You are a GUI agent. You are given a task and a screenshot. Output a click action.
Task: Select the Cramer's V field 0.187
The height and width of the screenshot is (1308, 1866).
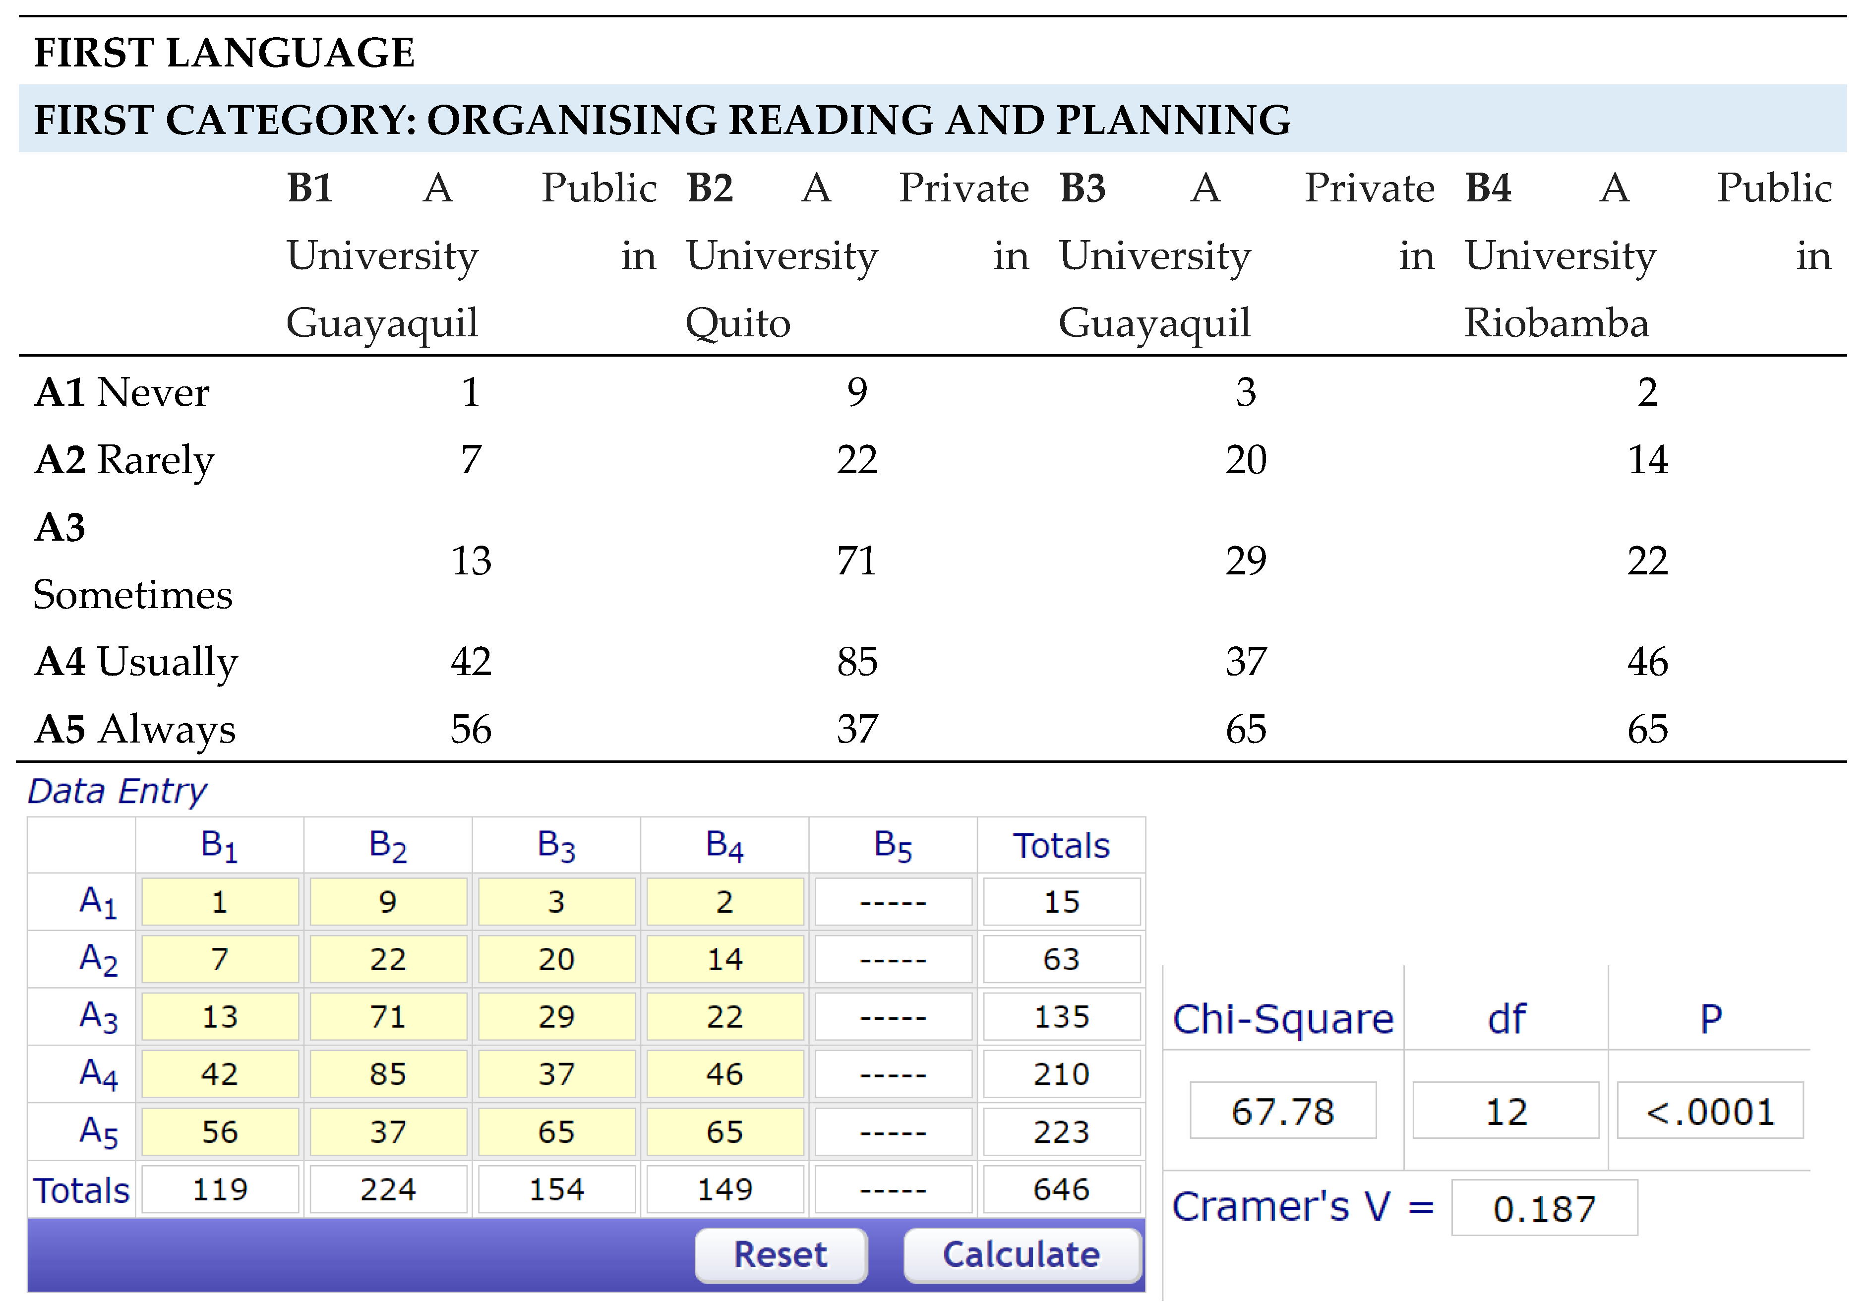[1543, 1208]
